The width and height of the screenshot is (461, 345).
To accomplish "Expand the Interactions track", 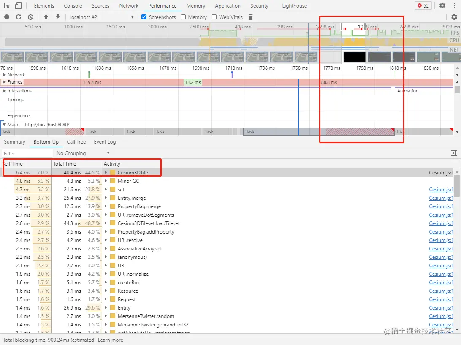I will 4,91.
